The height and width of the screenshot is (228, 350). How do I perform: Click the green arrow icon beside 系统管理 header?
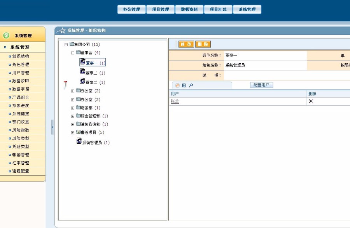tap(6, 35)
